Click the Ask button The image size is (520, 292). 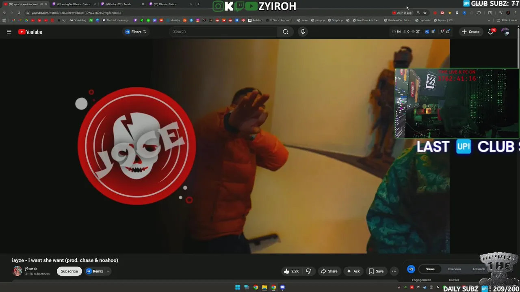[x=353, y=271]
